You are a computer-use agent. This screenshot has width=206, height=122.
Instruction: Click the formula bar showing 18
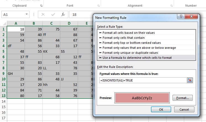(x=81, y=14)
